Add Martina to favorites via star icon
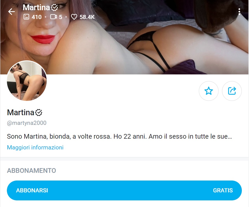This screenshot has width=249, height=207. coord(209,91)
